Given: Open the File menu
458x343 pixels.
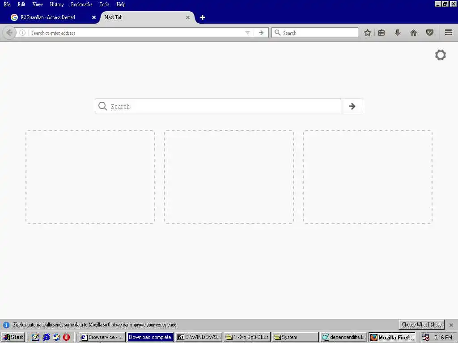Looking at the screenshot, I should (x=7, y=4).
